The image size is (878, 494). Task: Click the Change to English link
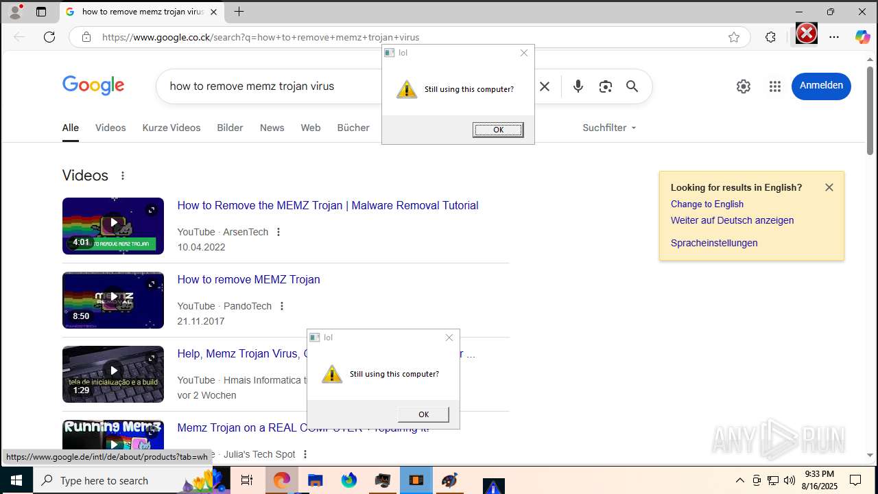tap(707, 204)
